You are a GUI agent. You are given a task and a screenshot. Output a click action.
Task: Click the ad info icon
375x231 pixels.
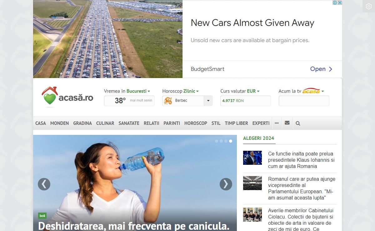coord(335,2)
